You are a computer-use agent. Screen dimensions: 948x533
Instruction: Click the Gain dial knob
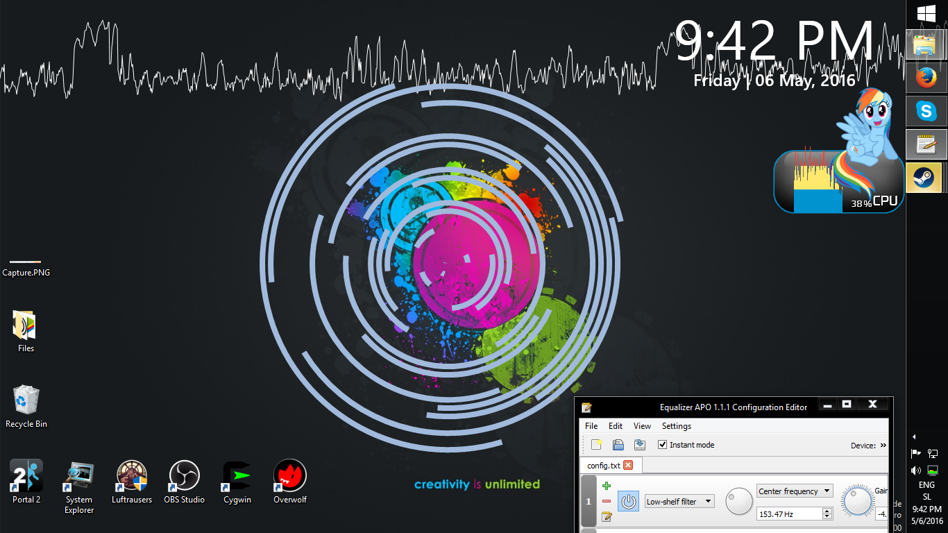coord(858,500)
